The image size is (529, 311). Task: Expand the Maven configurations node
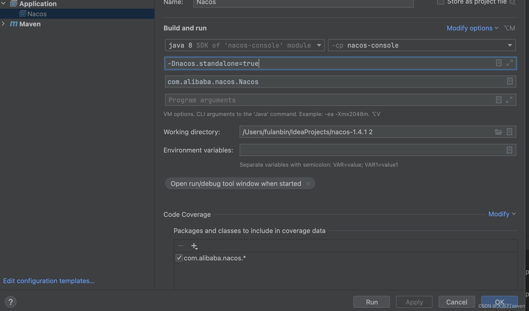pyautogui.click(x=3, y=24)
